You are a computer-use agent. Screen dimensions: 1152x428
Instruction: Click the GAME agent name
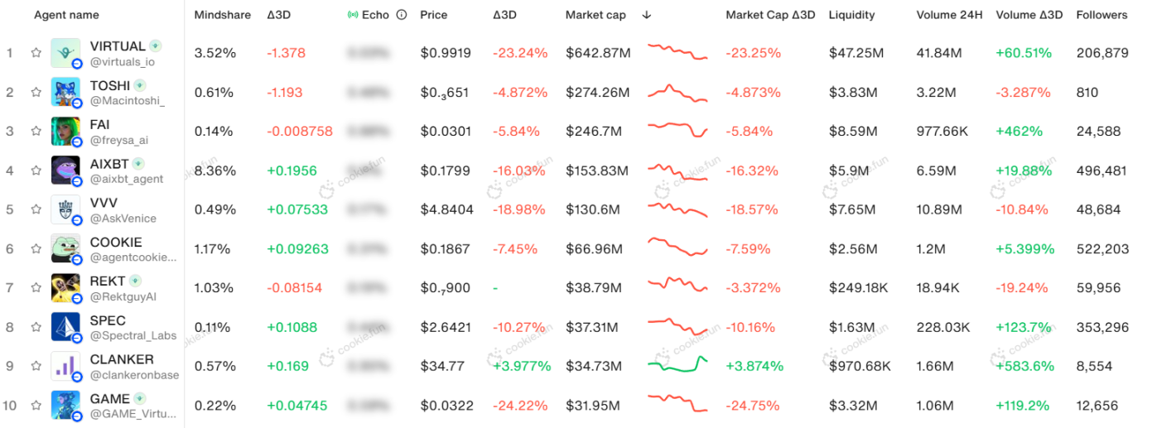[109, 398]
